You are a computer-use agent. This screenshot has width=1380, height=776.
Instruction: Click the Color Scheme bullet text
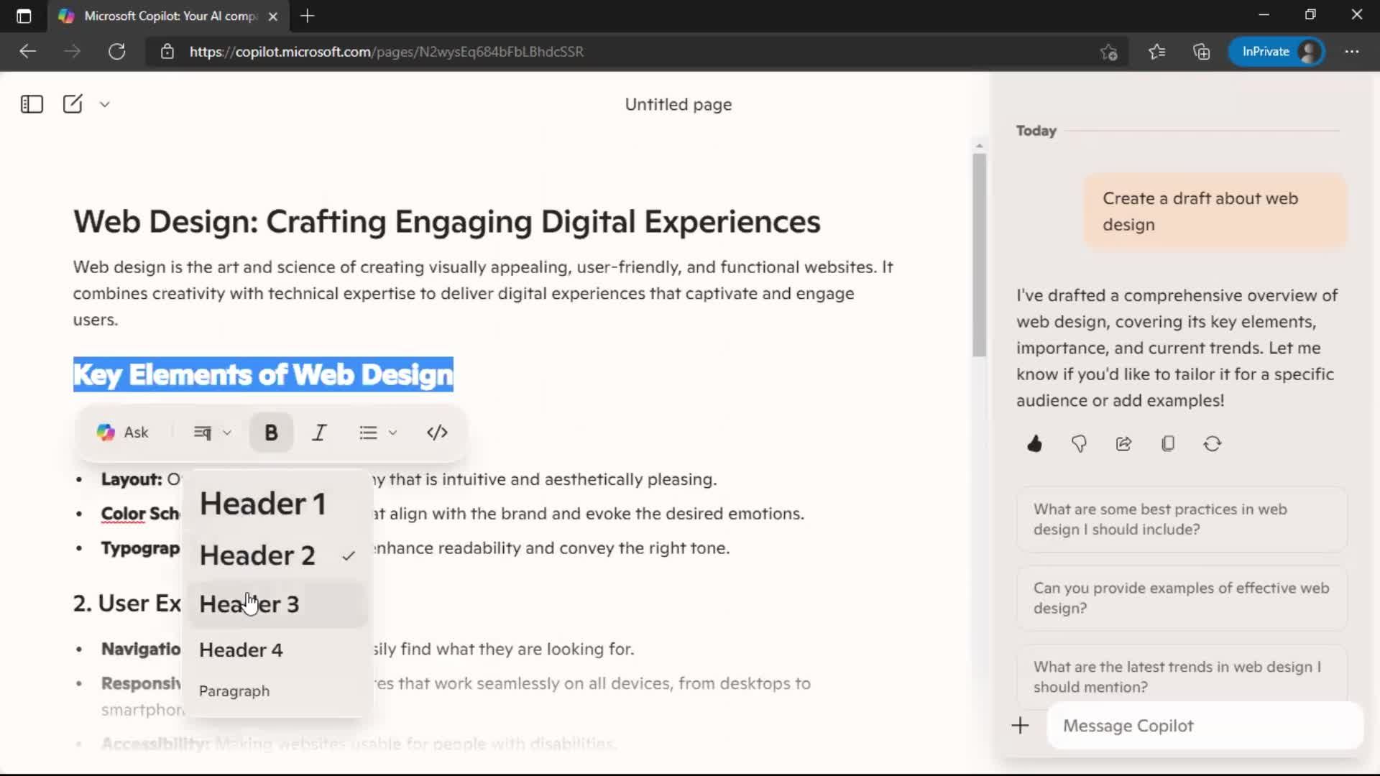pos(140,514)
